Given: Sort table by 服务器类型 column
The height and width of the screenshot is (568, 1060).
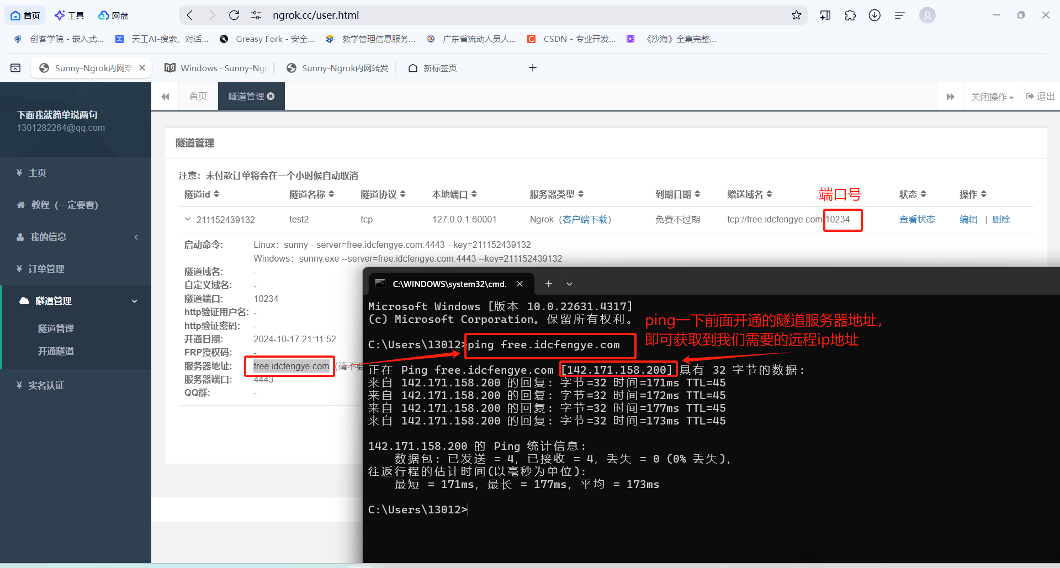Looking at the screenshot, I should click(556, 194).
